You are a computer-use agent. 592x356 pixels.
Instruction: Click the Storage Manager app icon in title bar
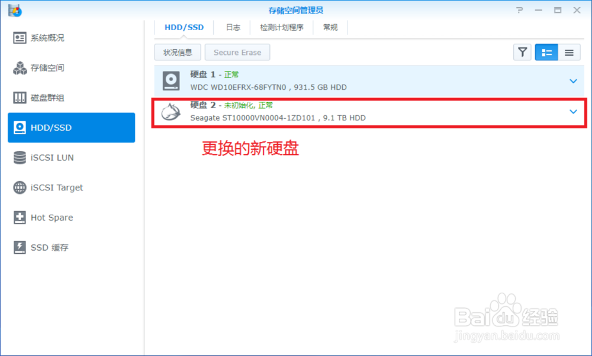tap(15, 10)
